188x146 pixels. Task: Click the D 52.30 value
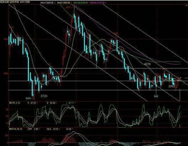51,103
